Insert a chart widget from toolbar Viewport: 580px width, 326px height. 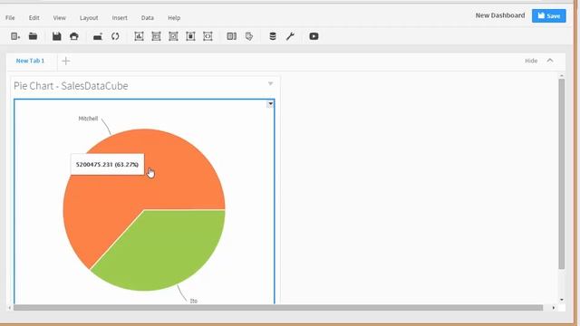[x=139, y=36]
